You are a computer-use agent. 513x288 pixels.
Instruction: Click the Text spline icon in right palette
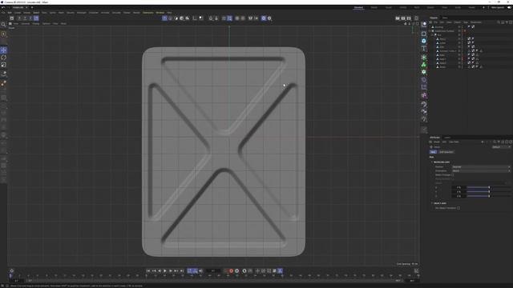point(424,48)
